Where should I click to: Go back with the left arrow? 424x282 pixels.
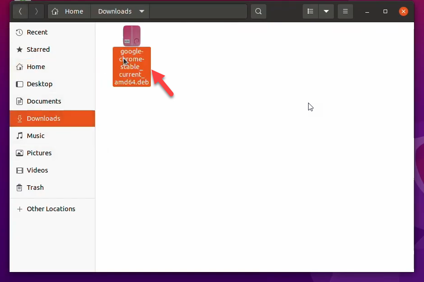[x=20, y=11]
